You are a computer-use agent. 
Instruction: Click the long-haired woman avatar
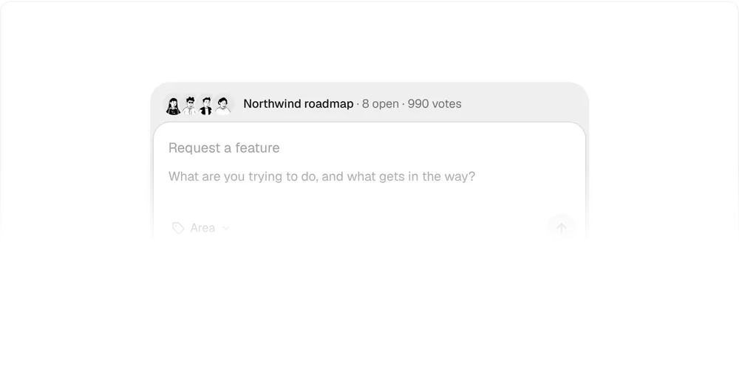[x=173, y=105]
